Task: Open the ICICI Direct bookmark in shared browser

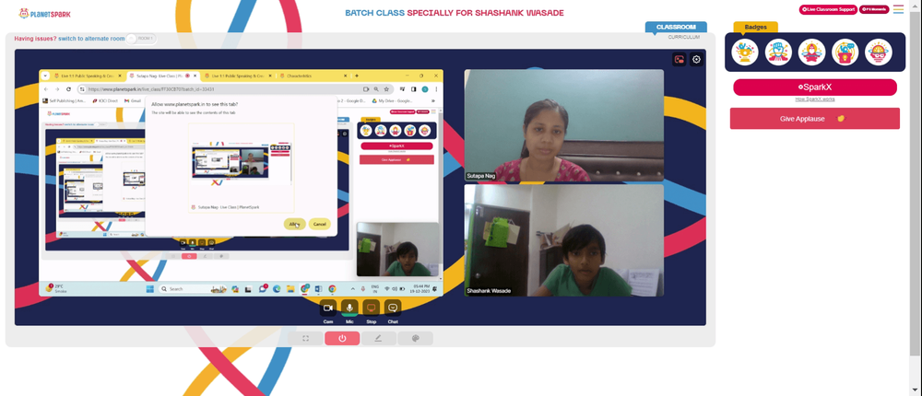Action: pos(105,100)
